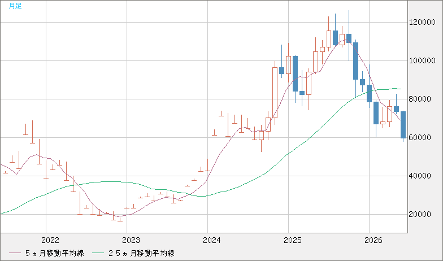This screenshot has width=443, height=261.
Task: Click the 2022 year axis label
Action: 50,241
